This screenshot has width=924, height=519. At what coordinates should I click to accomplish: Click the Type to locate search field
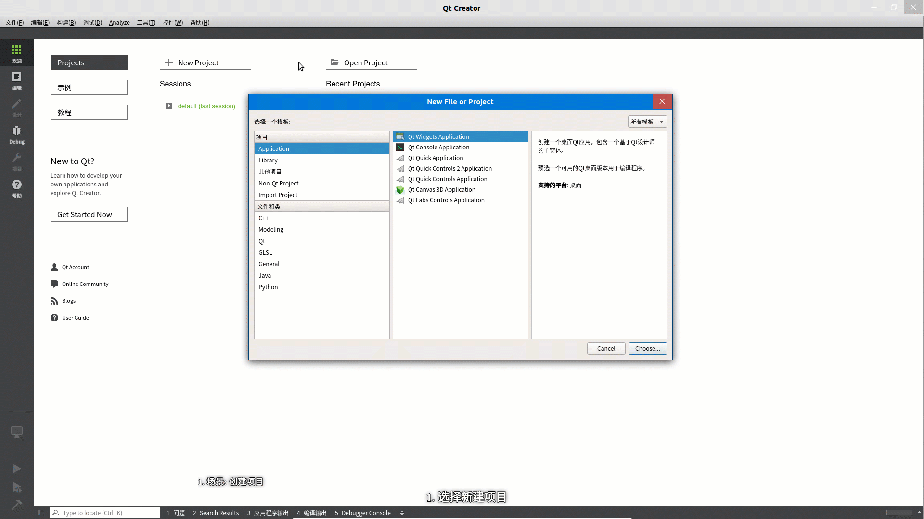106,513
